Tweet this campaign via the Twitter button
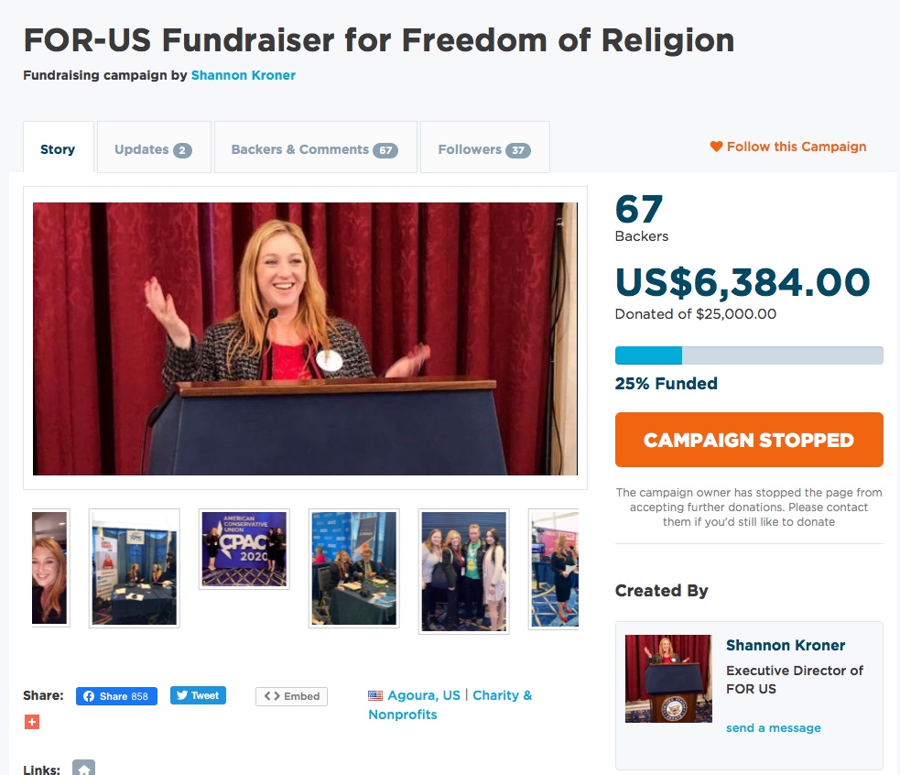 click(x=198, y=695)
